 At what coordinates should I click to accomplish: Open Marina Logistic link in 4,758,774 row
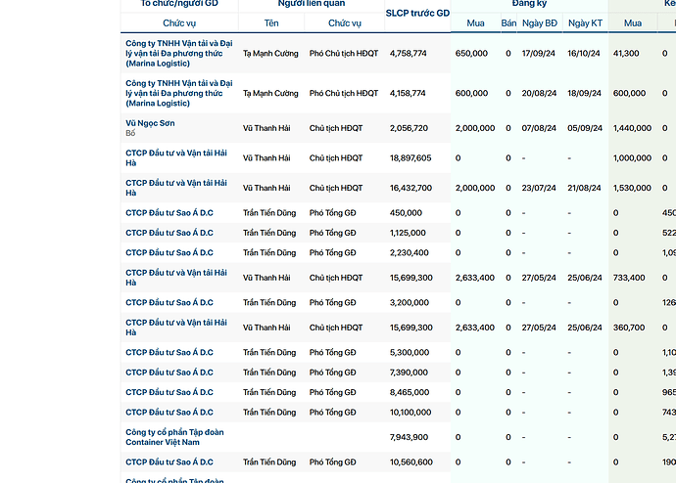179,54
